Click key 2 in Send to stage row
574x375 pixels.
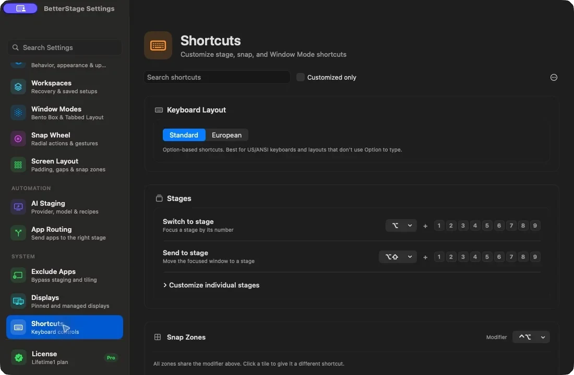[x=451, y=257]
